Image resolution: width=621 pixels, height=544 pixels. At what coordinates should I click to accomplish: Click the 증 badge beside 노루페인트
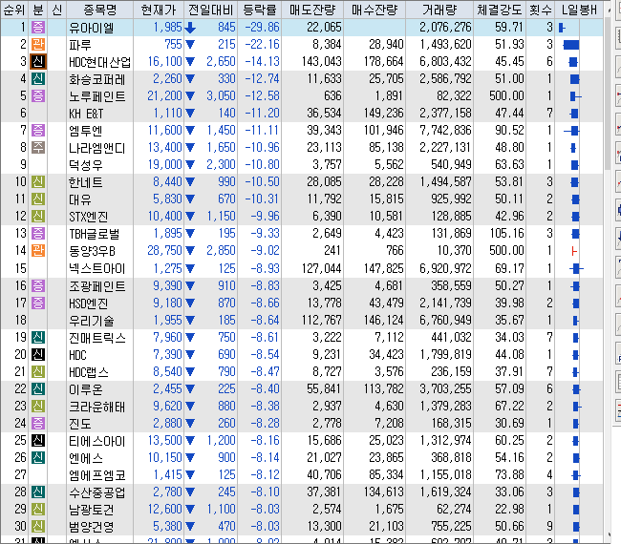(38, 96)
